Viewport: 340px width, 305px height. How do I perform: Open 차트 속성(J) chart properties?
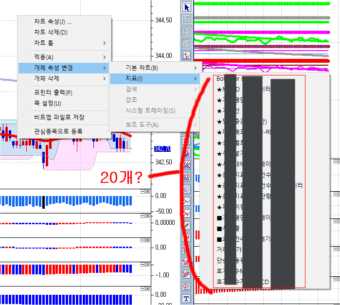pyautogui.click(x=53, y=22)
